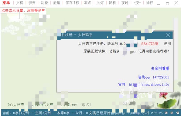Click the 保存目标 menu item

72,3
